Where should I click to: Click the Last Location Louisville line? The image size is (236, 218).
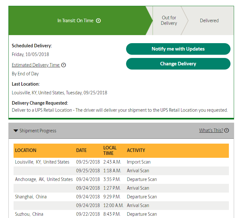pos(59,93)
